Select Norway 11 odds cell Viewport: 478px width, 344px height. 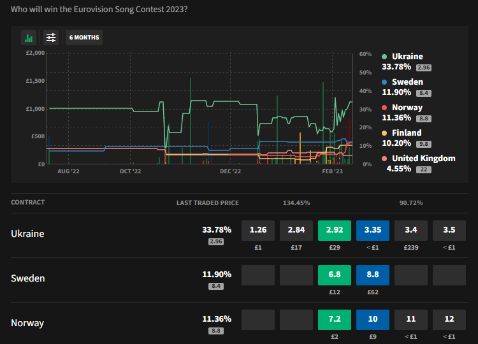411,320
